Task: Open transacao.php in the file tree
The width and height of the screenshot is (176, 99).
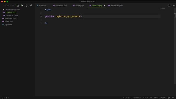Action: (12, 15)
